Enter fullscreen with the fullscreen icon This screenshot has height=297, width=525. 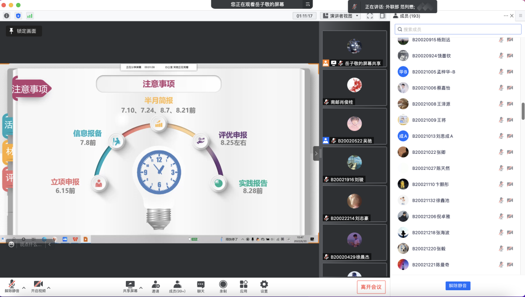370,16
